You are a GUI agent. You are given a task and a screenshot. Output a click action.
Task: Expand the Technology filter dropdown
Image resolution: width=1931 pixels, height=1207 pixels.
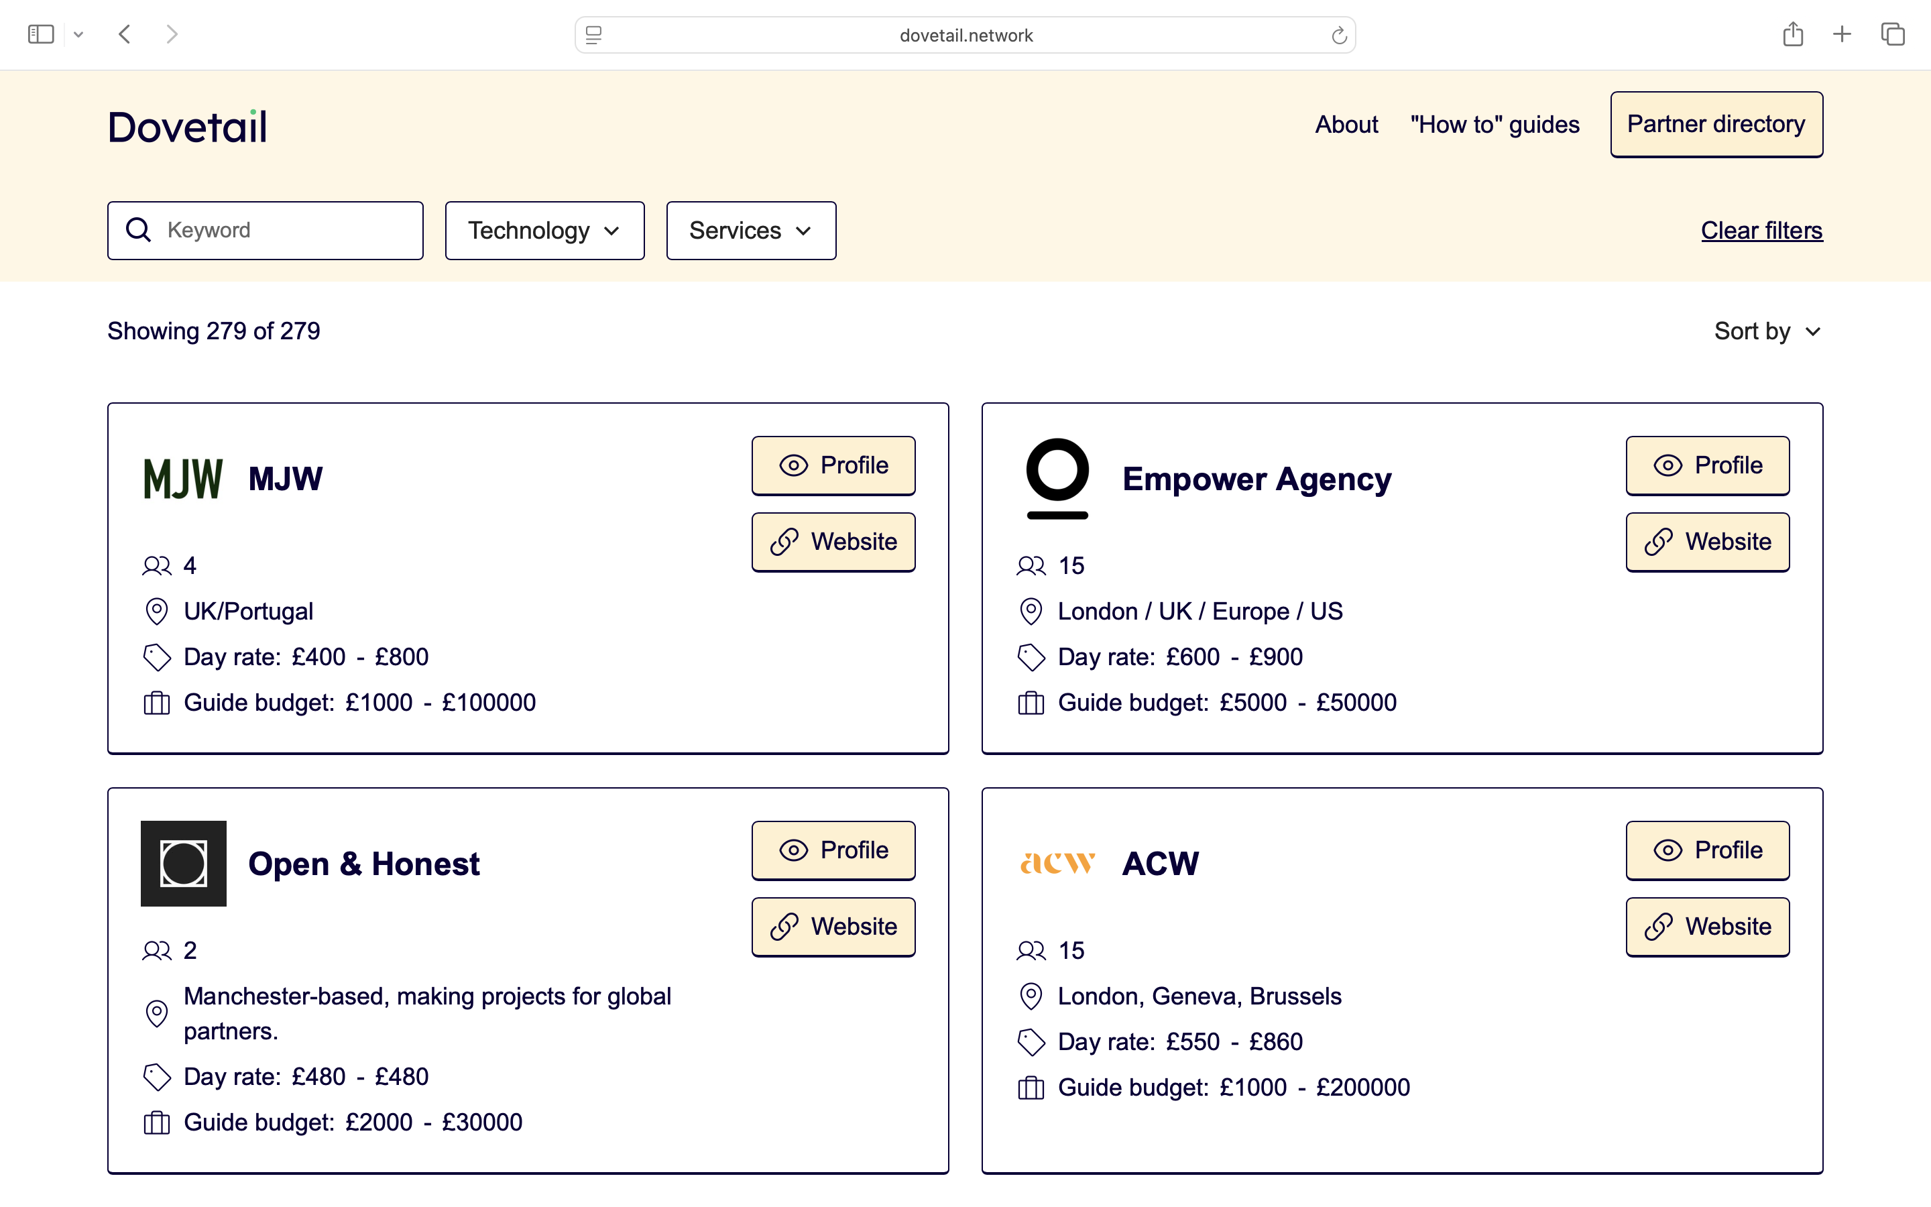544,231
